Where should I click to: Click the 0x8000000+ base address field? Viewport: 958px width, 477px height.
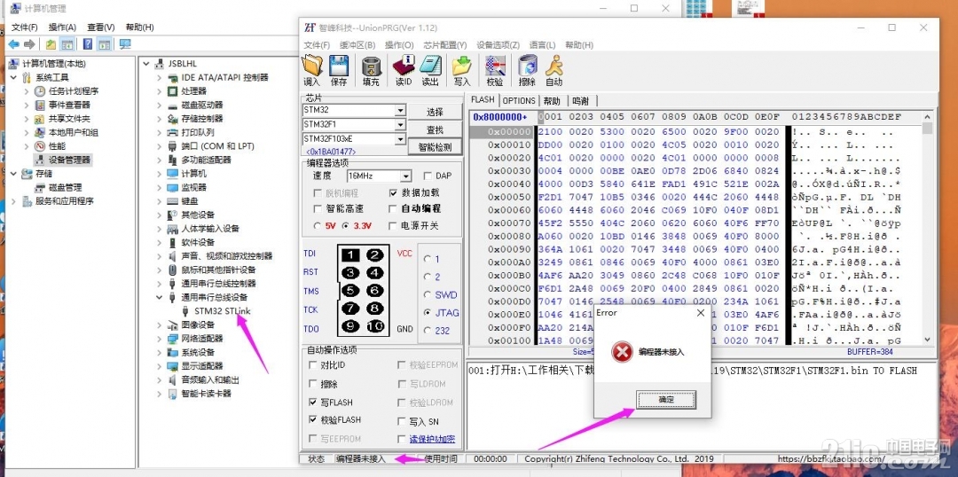click(x=500, y=117)
